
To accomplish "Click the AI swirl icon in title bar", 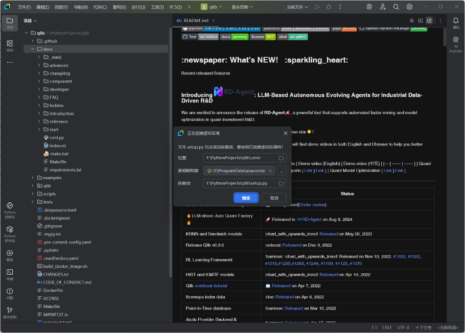I will click(x=369, y=6).
